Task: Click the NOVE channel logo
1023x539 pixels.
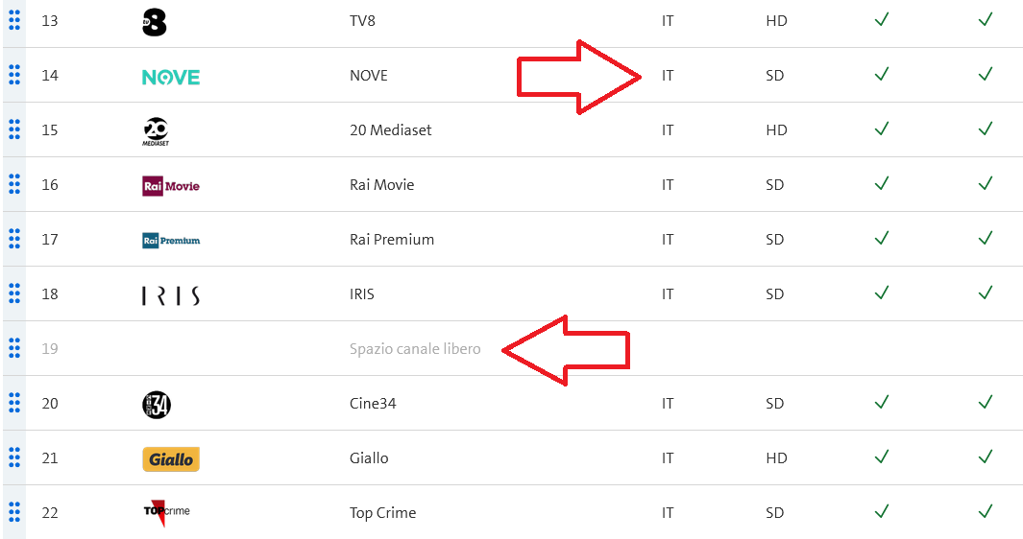Action: click(170, 76)
